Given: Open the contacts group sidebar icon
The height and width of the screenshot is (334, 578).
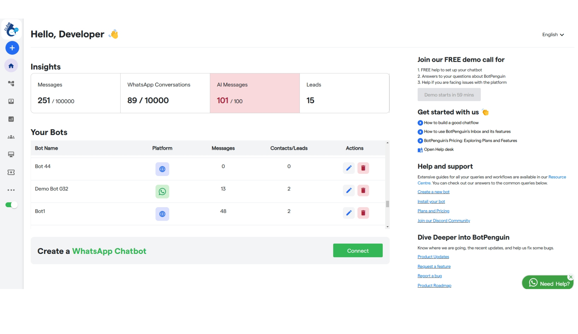Looking at the screenshot, I should tap(11, 137).
